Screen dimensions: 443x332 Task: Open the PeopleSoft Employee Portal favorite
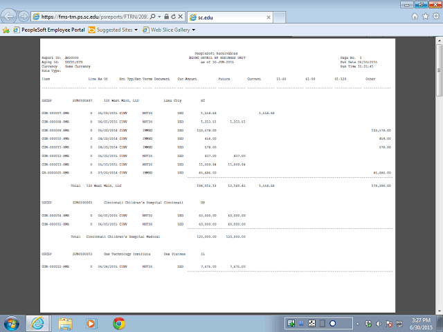[x=49, y=30]
